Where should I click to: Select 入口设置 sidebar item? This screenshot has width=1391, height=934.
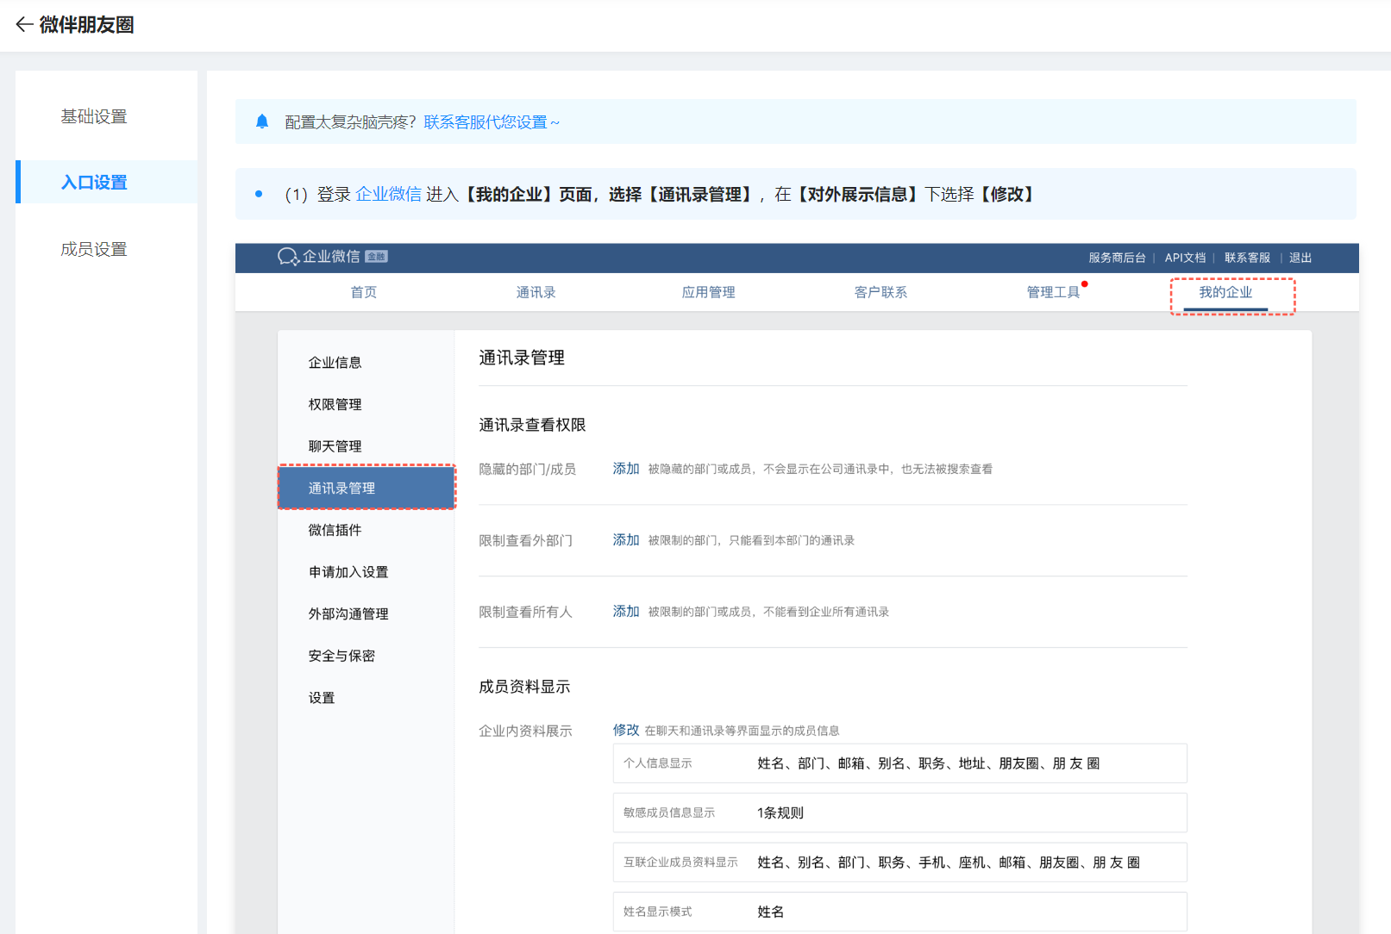(x=94, y=183)
